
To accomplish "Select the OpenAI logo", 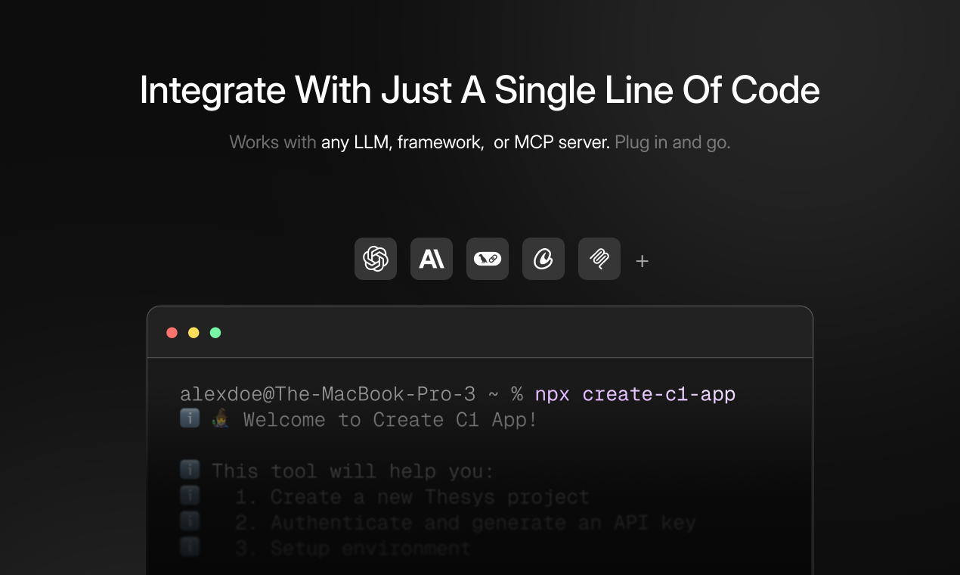I will coord(376,259).
